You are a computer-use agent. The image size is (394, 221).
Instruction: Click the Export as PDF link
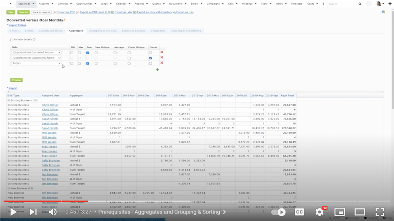tap(66, 12)
